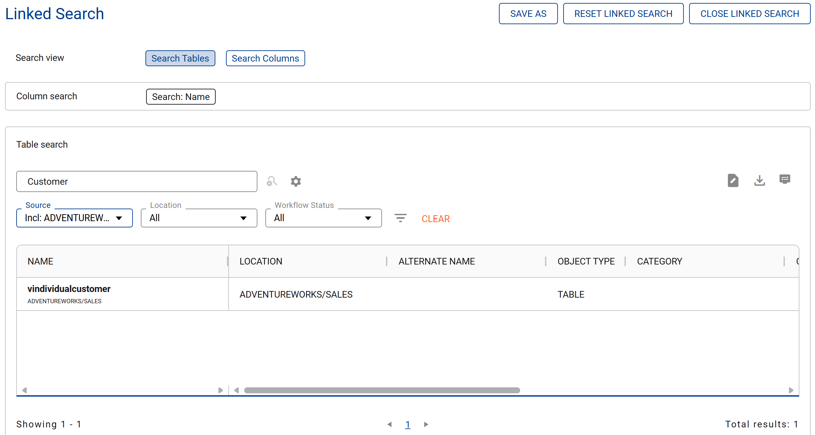Click the clear search magnifier icon
This screenshot has height=435, width=815.
click(272, 181)
